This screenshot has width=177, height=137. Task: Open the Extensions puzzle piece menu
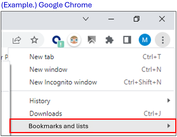pos(110,40)
